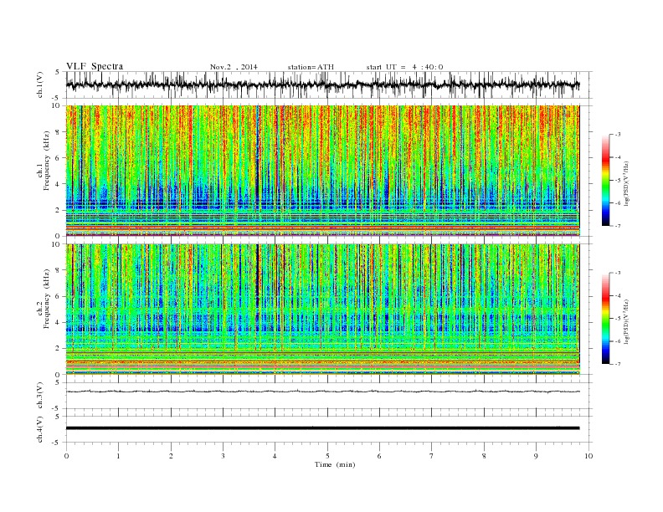The width and height of the screenshot is (663, 512).
Task: Click the ch.1 PSD color scale bar
Action: pos(605,180)
